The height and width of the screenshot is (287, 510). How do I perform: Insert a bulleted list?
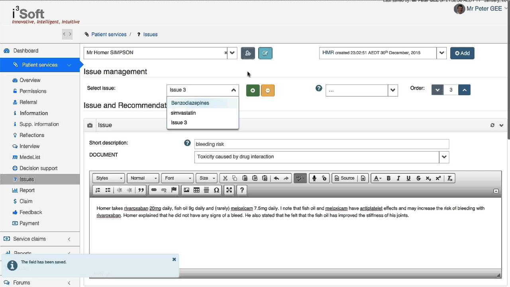click(108, 190)
